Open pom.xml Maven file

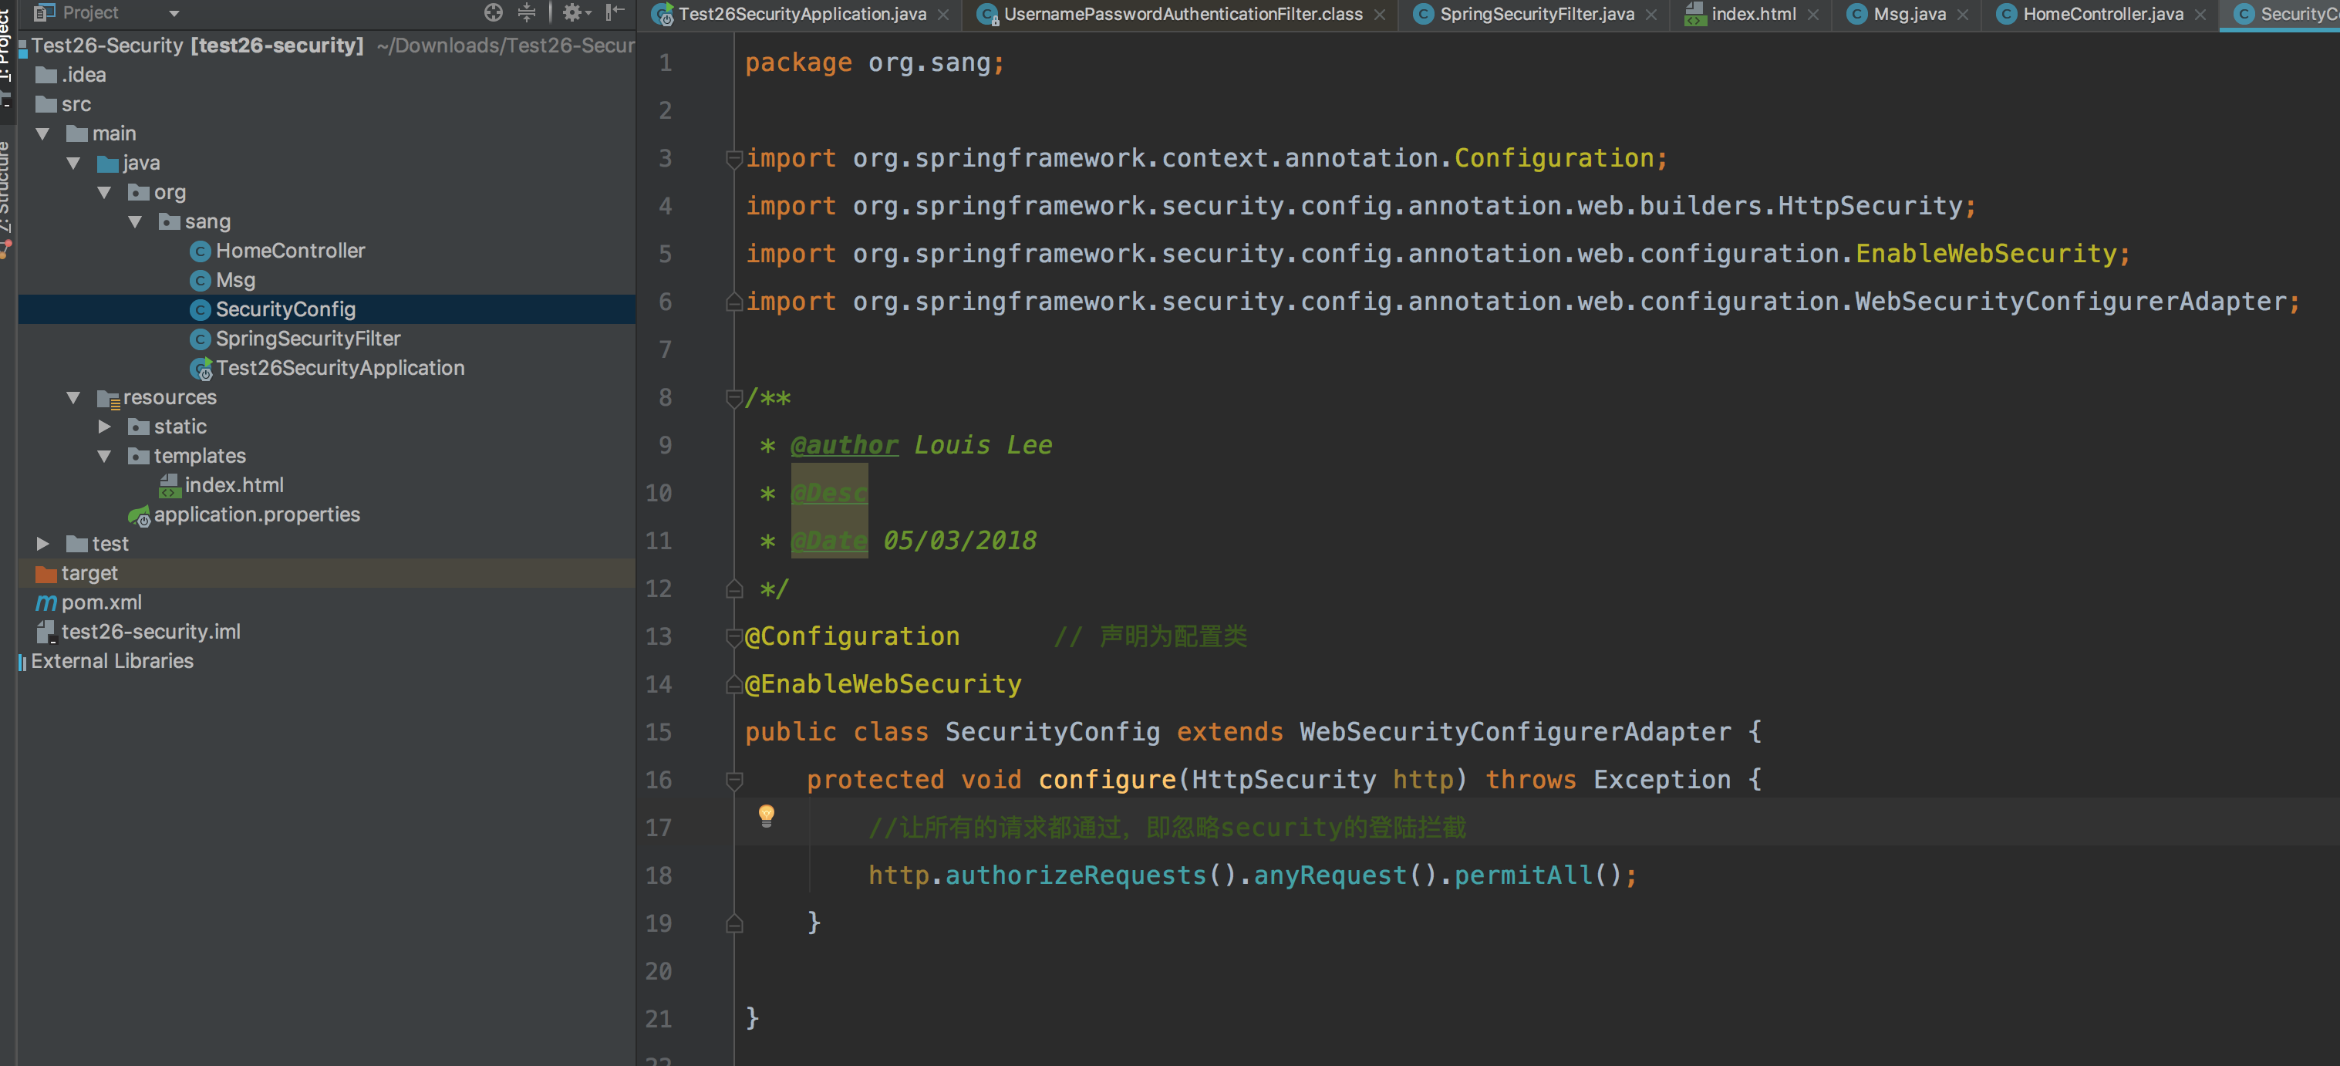(x=101, y=602)
